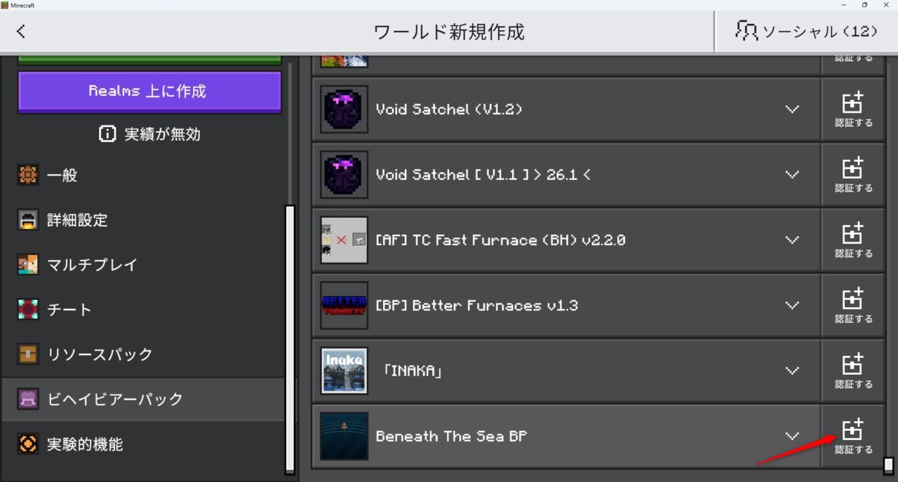Expand TC Fast Furnace pack chevron
This screenshot has height=482, width=898.
792,240
